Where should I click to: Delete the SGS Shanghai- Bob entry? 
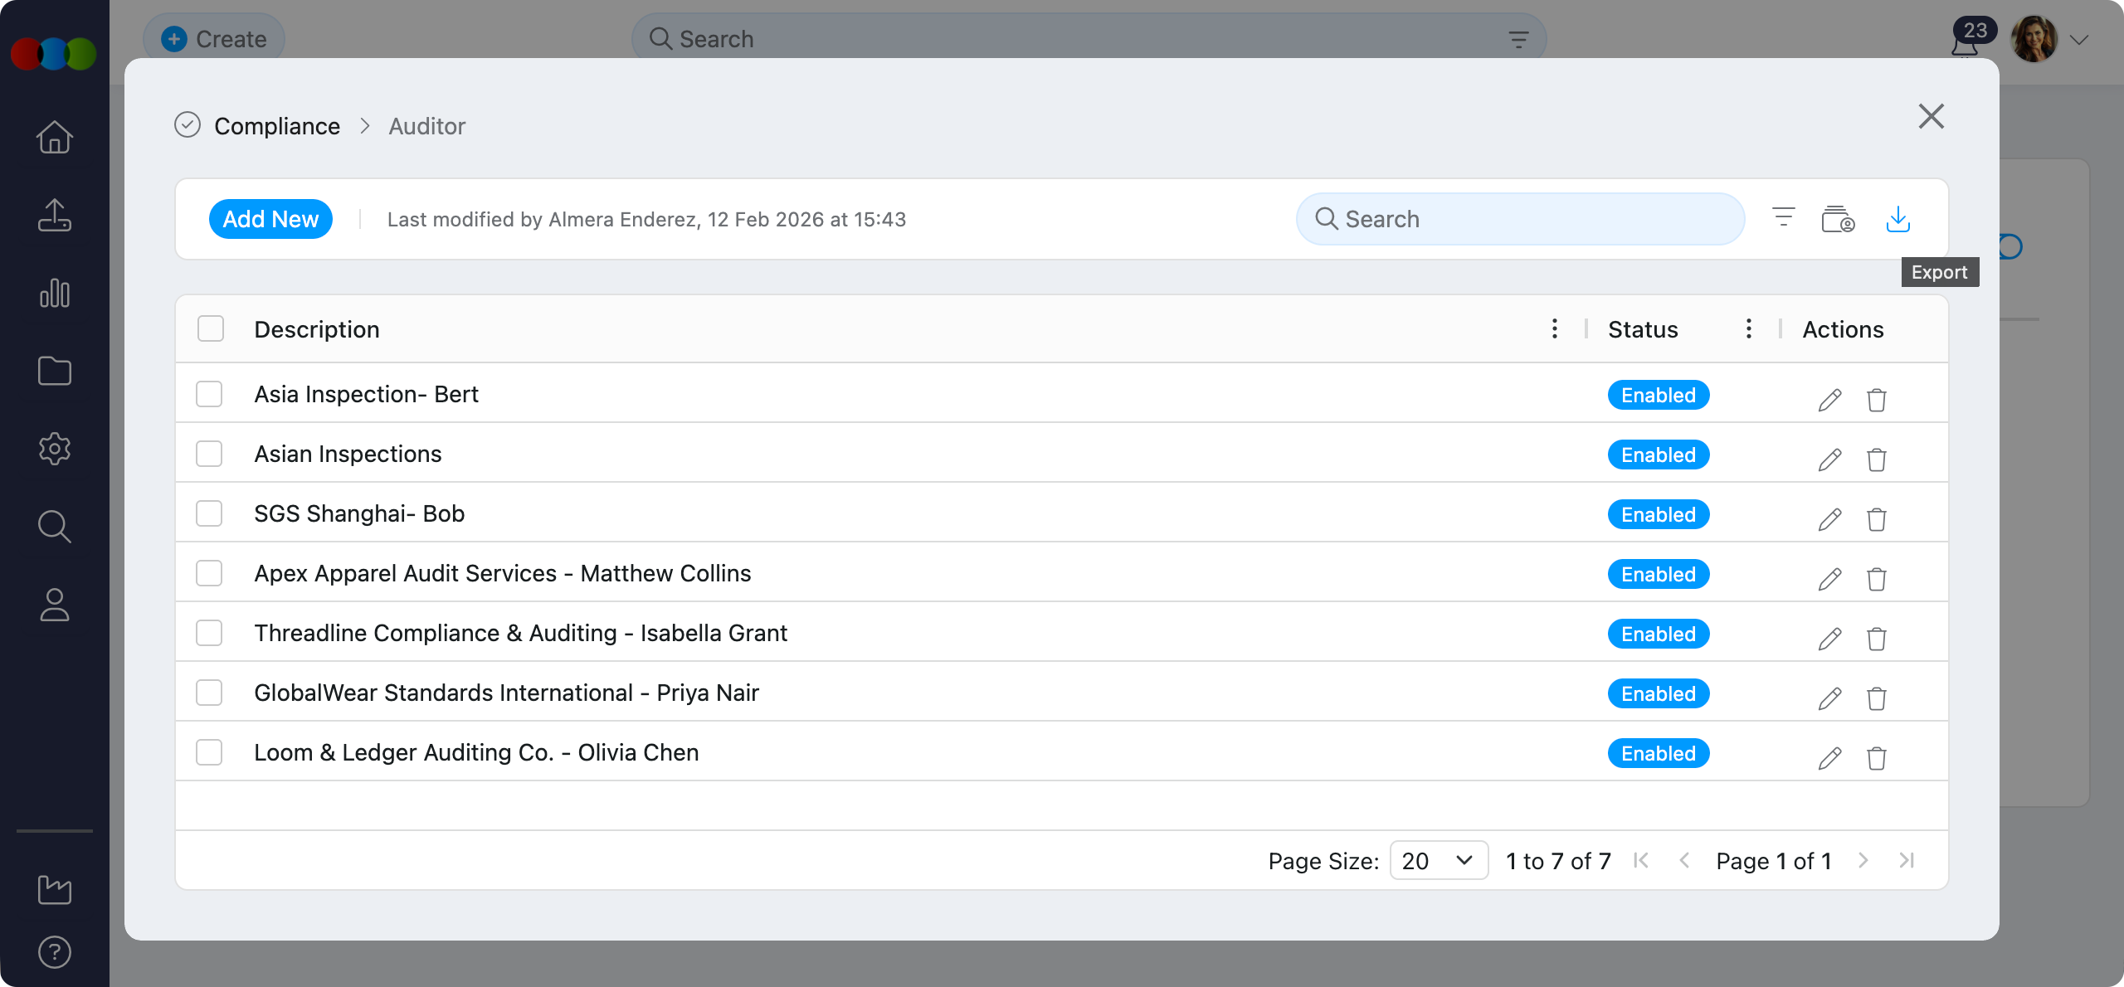click(1876, 519)
